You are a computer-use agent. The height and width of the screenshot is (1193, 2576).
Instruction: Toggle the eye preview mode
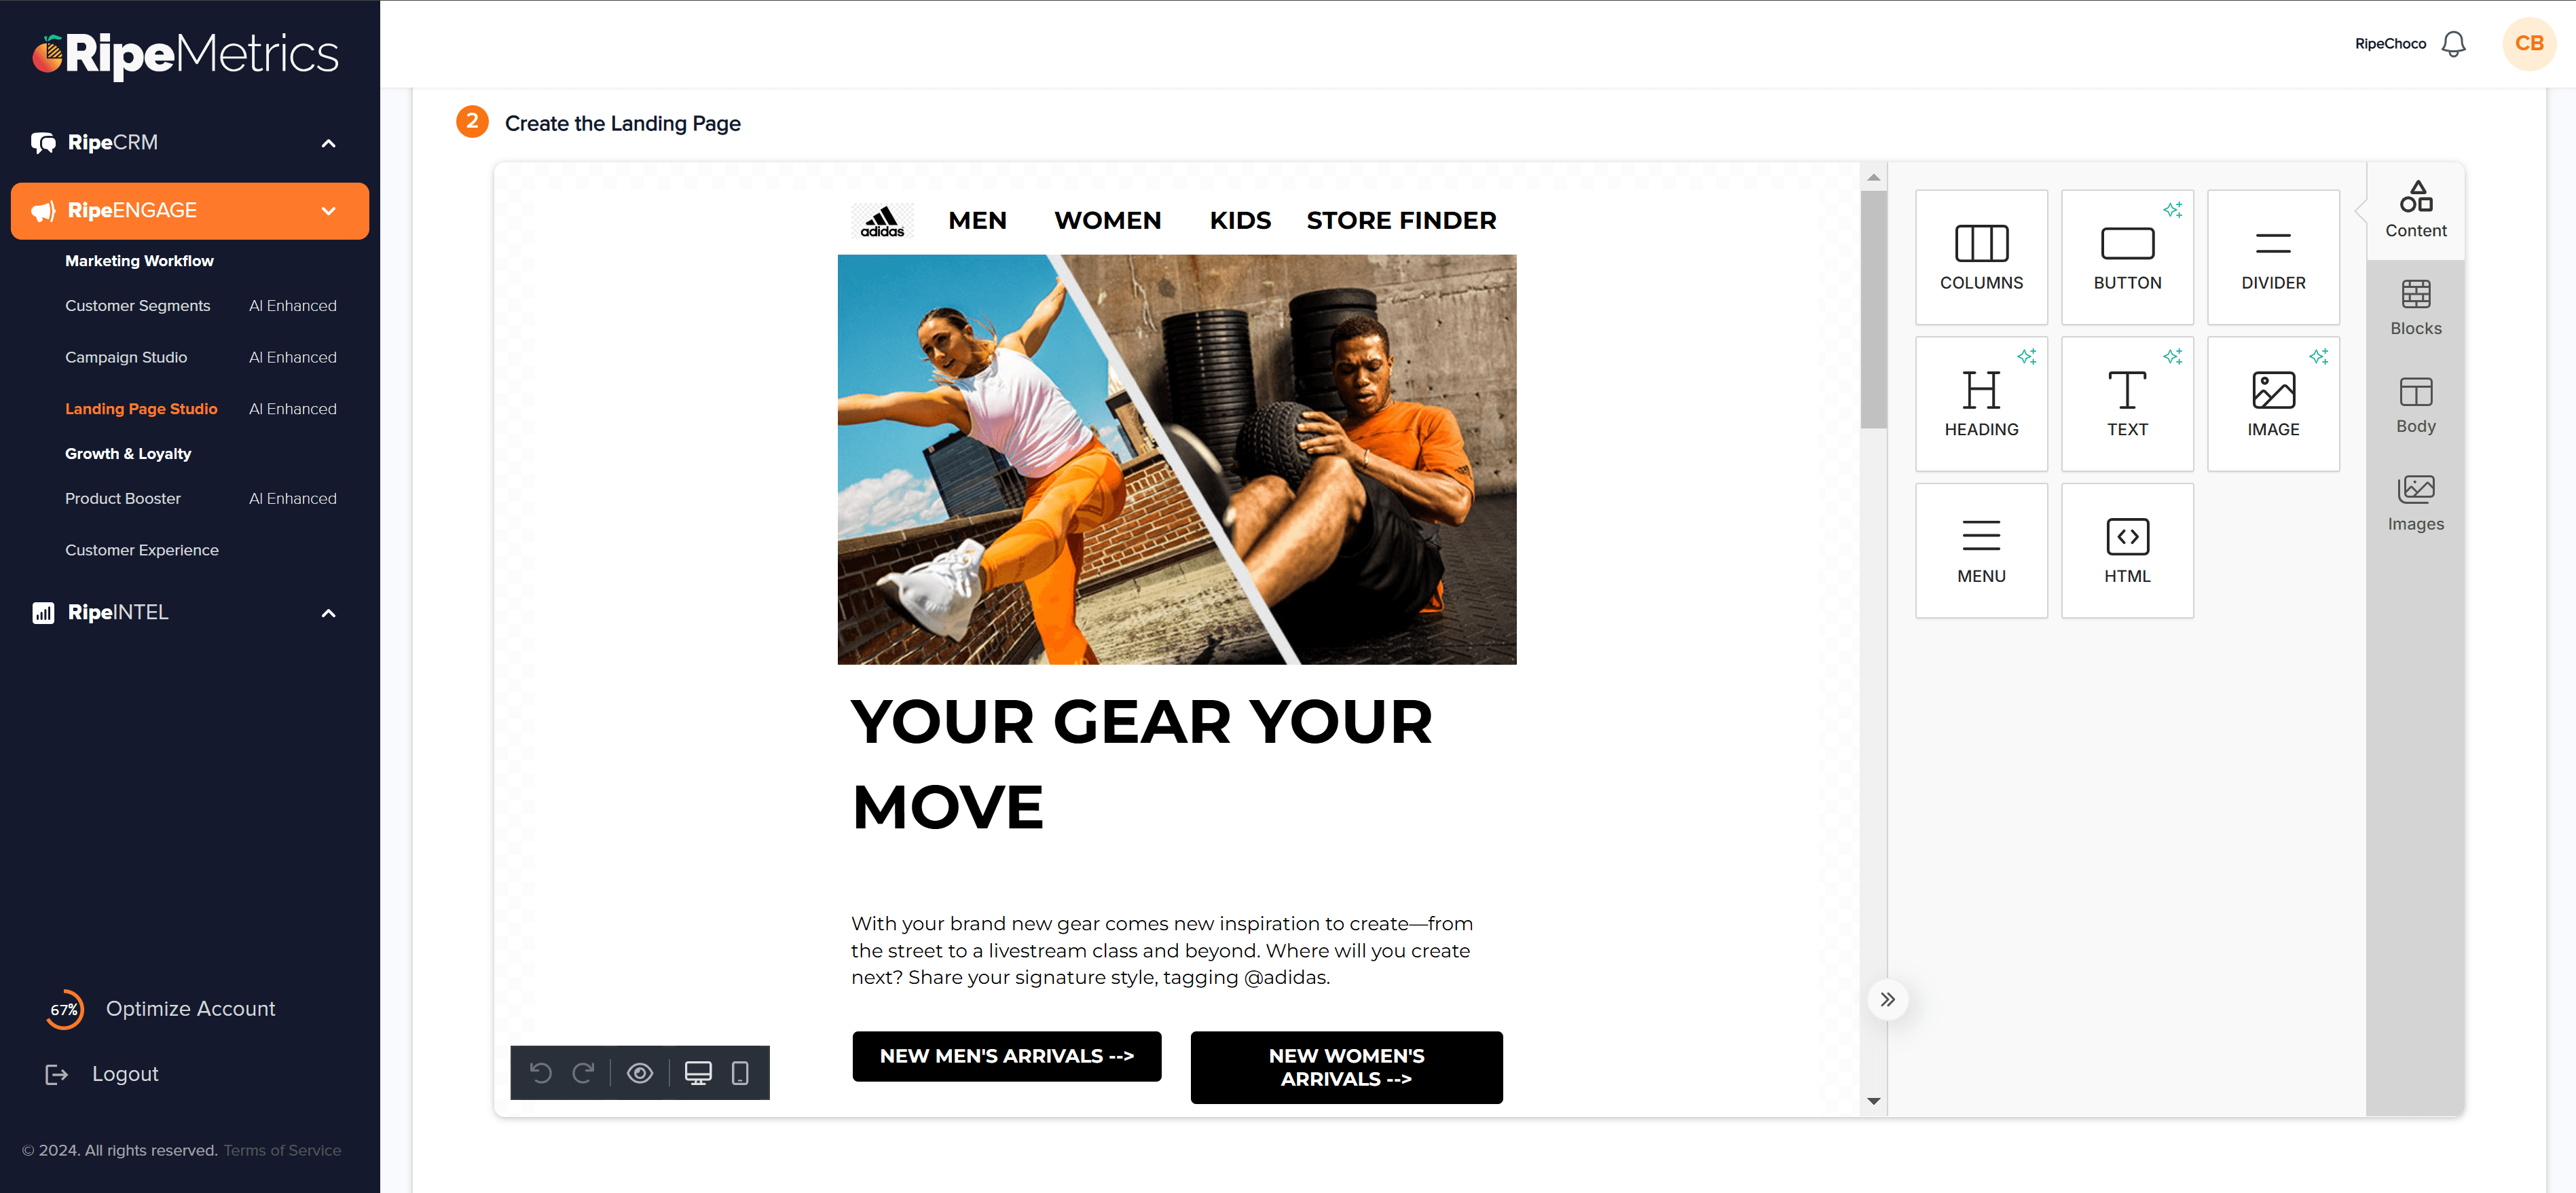click(641, 1073)
